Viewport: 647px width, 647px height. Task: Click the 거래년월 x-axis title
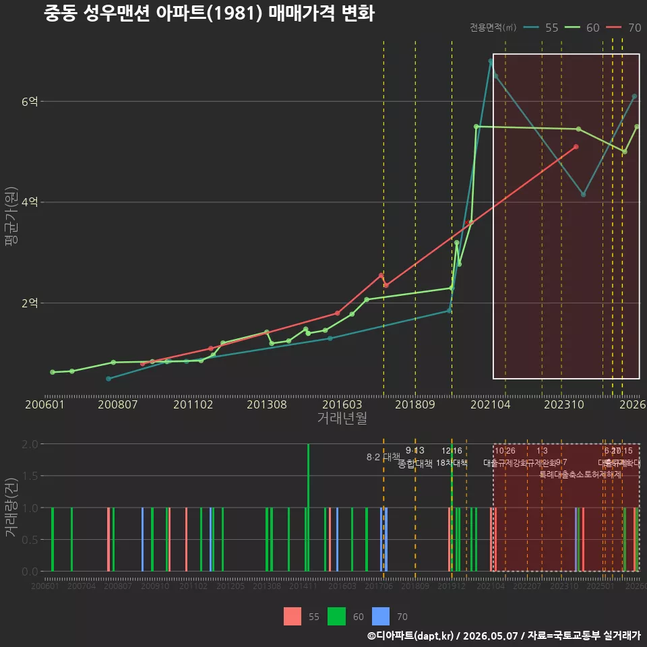[342, 418]
